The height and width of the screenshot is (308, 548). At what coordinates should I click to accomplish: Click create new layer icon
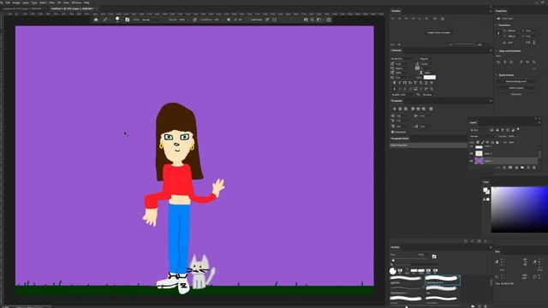click(528, 168)
